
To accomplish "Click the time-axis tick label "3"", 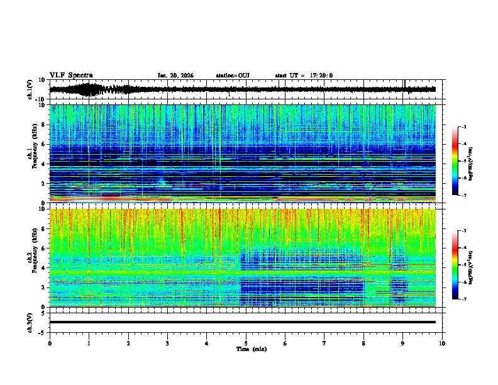I will pos(167,343).
